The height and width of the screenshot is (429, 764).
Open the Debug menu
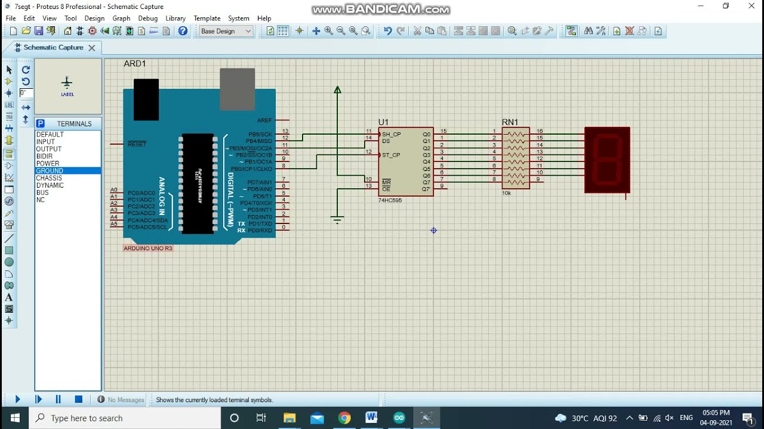click(x=148, y=18)
